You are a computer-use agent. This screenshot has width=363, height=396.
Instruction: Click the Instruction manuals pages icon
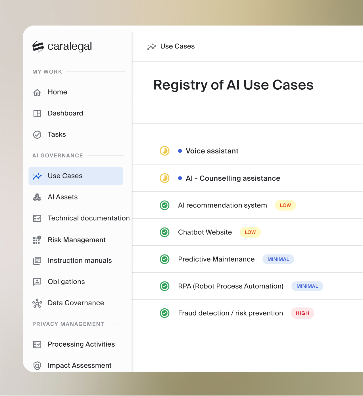pyautogui.click(x=37, y=261)
